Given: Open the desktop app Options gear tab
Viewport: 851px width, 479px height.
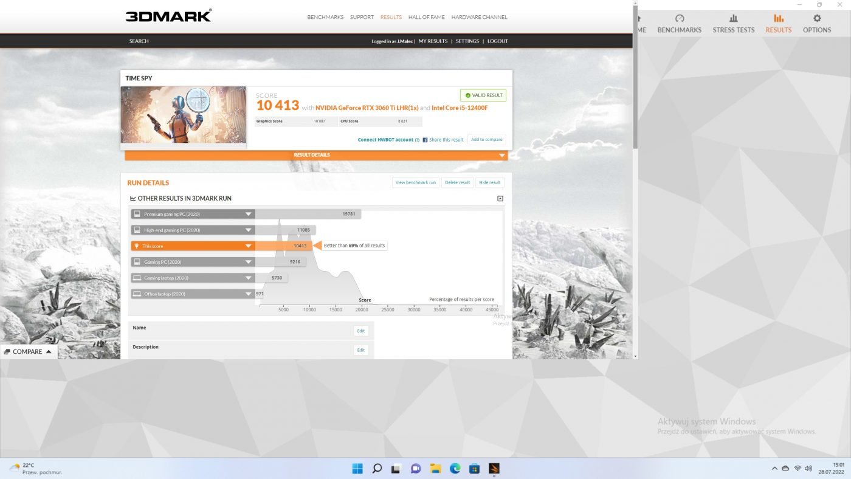Looking at the screenshot, I should click(x=817, y=24).
